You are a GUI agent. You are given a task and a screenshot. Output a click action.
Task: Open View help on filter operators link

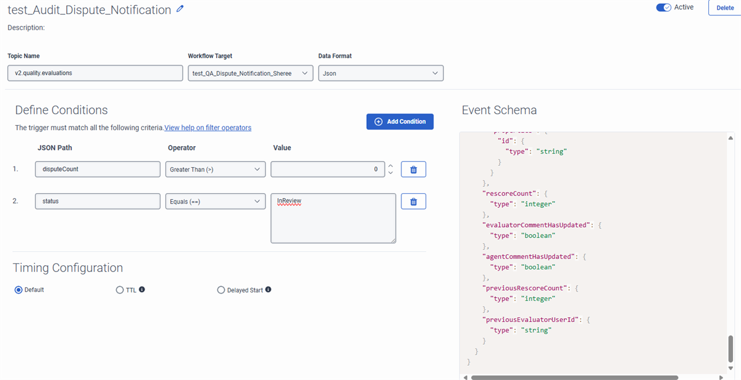[207, 128]
